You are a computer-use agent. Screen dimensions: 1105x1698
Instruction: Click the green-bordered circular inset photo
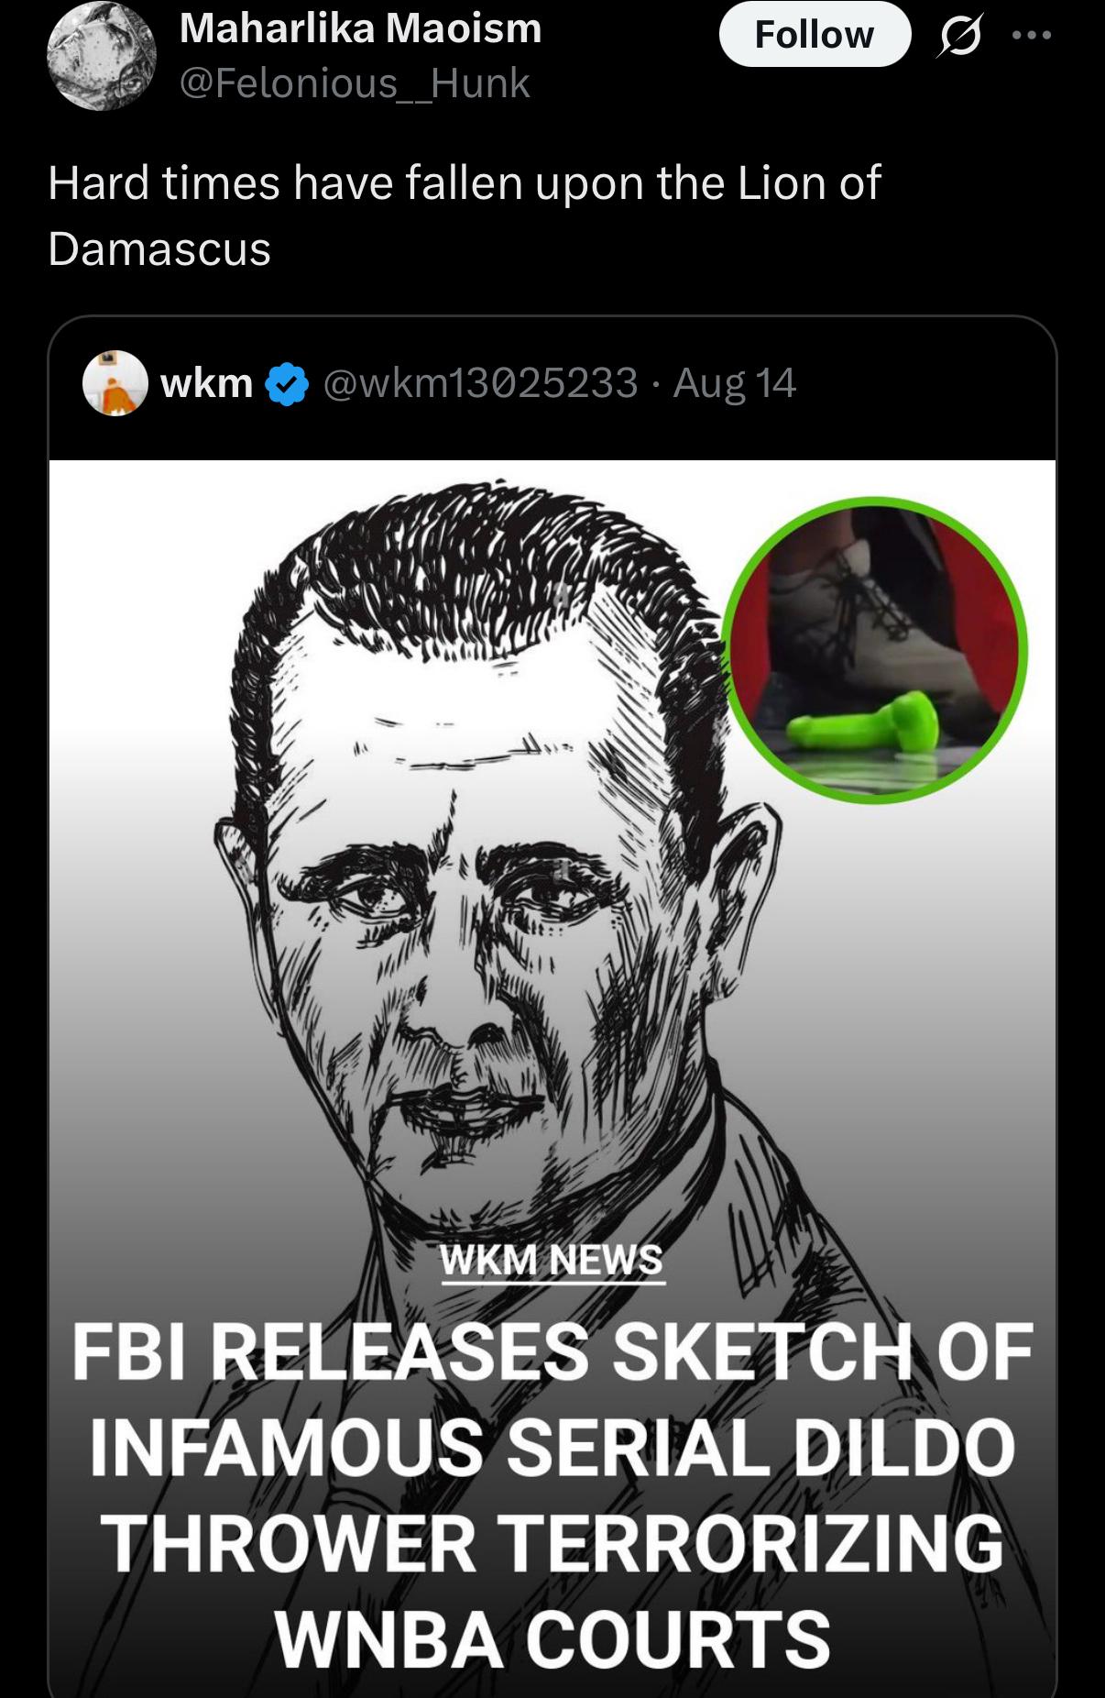pyautogui.click(x=875, y=650)
